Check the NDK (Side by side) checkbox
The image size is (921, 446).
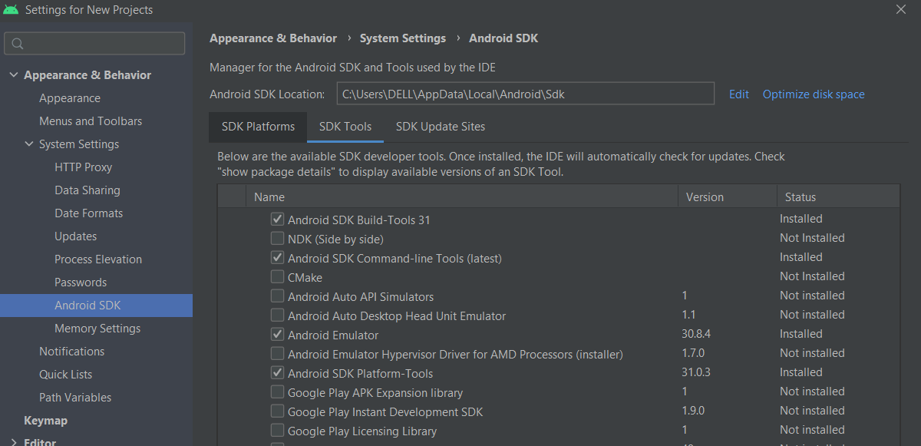[x=277, y=239]
